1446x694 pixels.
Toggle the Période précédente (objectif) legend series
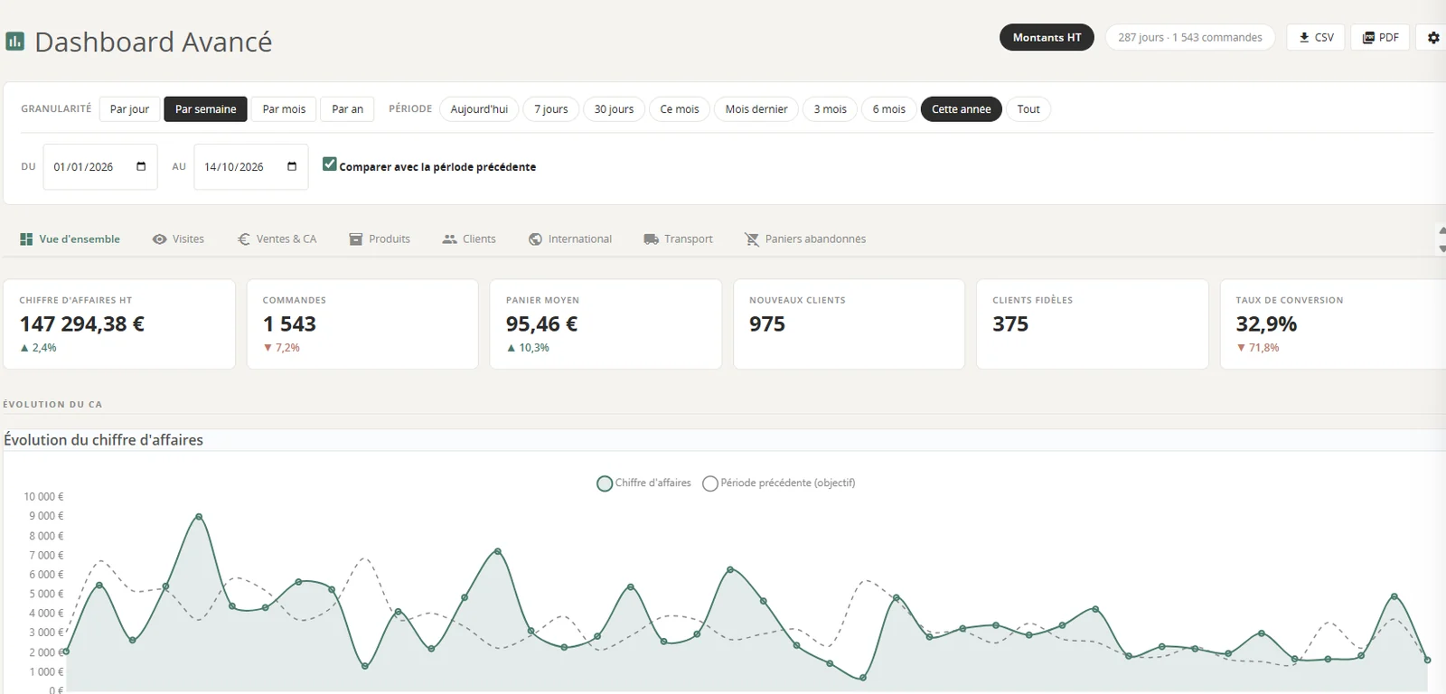click(x=779, y=483)
